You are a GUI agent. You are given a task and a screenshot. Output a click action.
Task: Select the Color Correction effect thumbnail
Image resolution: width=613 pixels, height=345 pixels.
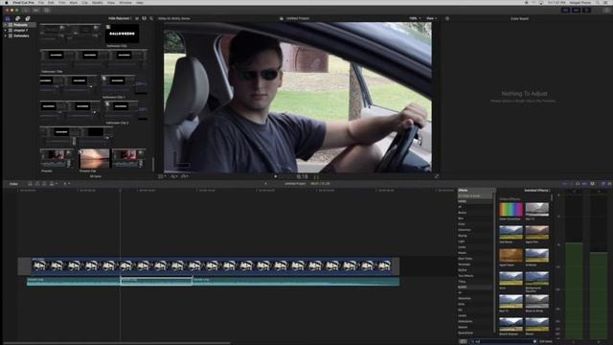click(511, 209)
